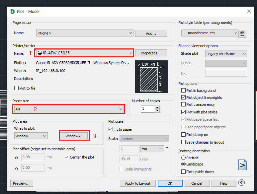Enable Plot stamp on checkbox
257x194 pixels.
click(x=183, y=135)
